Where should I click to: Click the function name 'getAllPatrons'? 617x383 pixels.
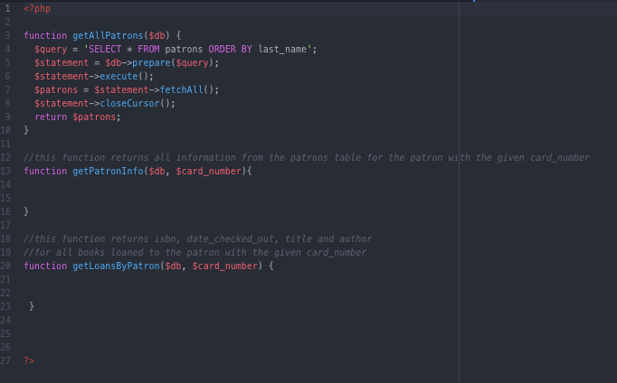click(x=108, y=36)
